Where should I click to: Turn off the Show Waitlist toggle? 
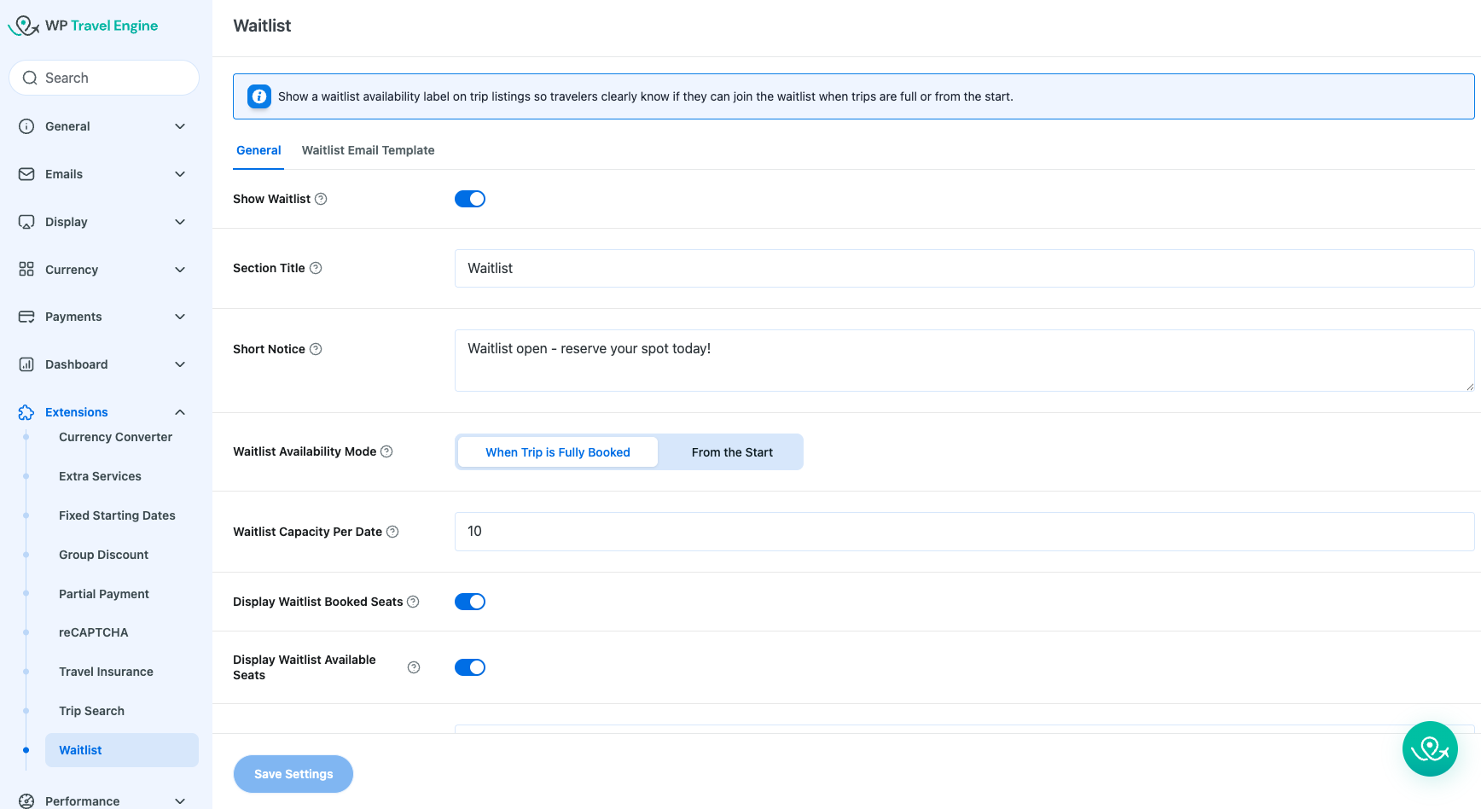(470, 199)
